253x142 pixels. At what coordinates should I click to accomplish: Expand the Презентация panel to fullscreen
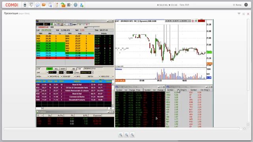click(244, 14)
